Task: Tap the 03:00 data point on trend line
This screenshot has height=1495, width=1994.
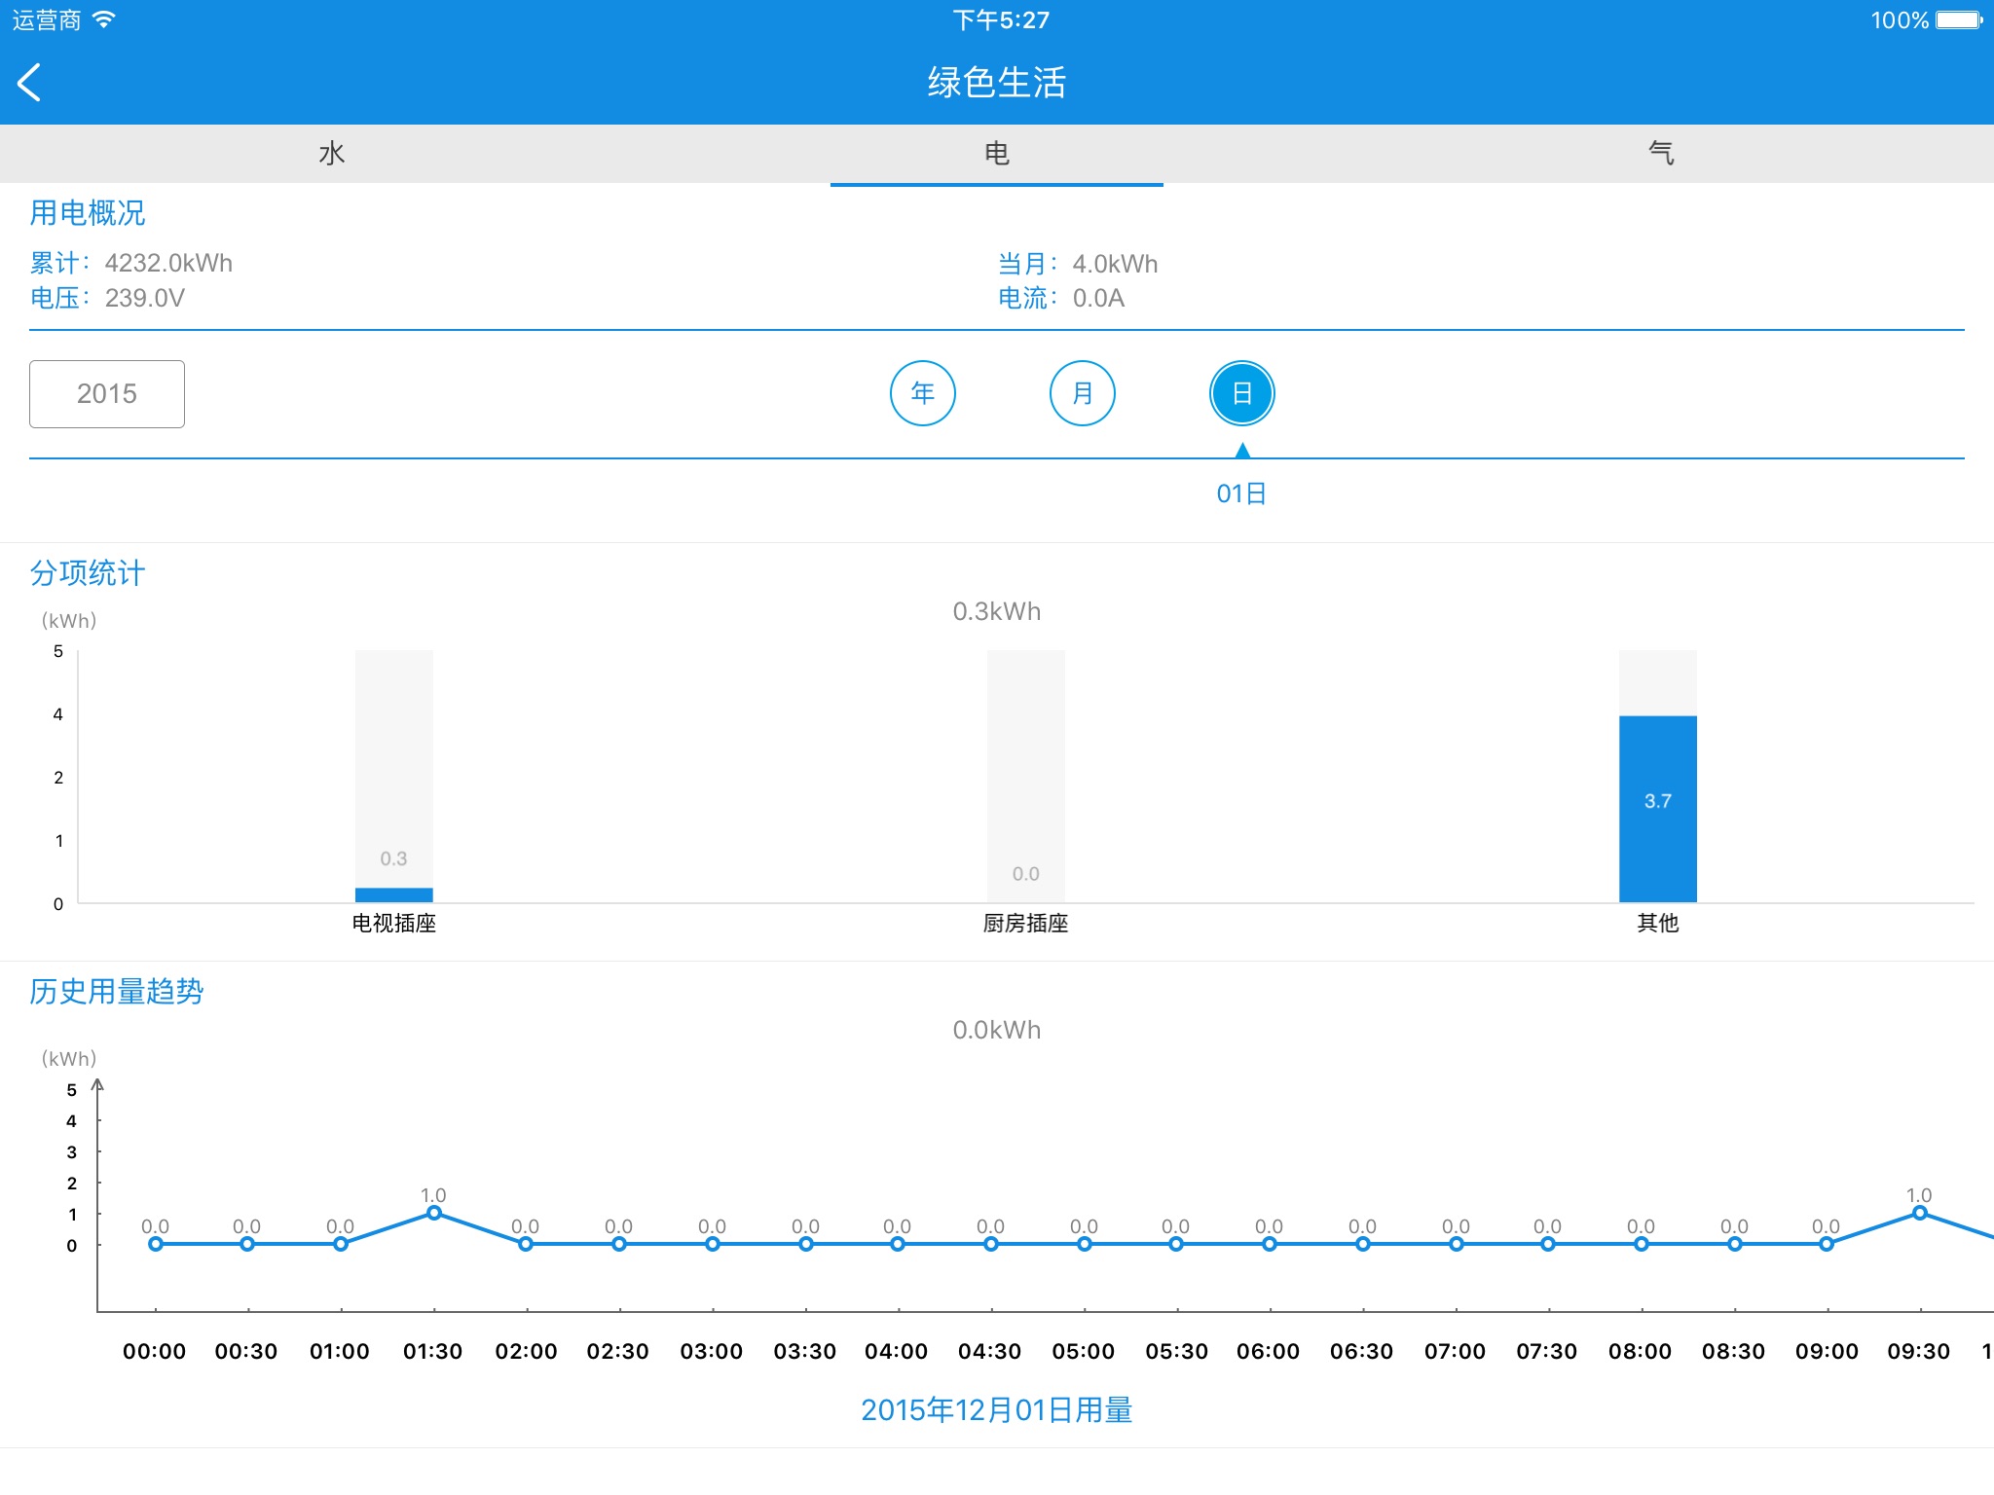Action: tap(713, 1244)
